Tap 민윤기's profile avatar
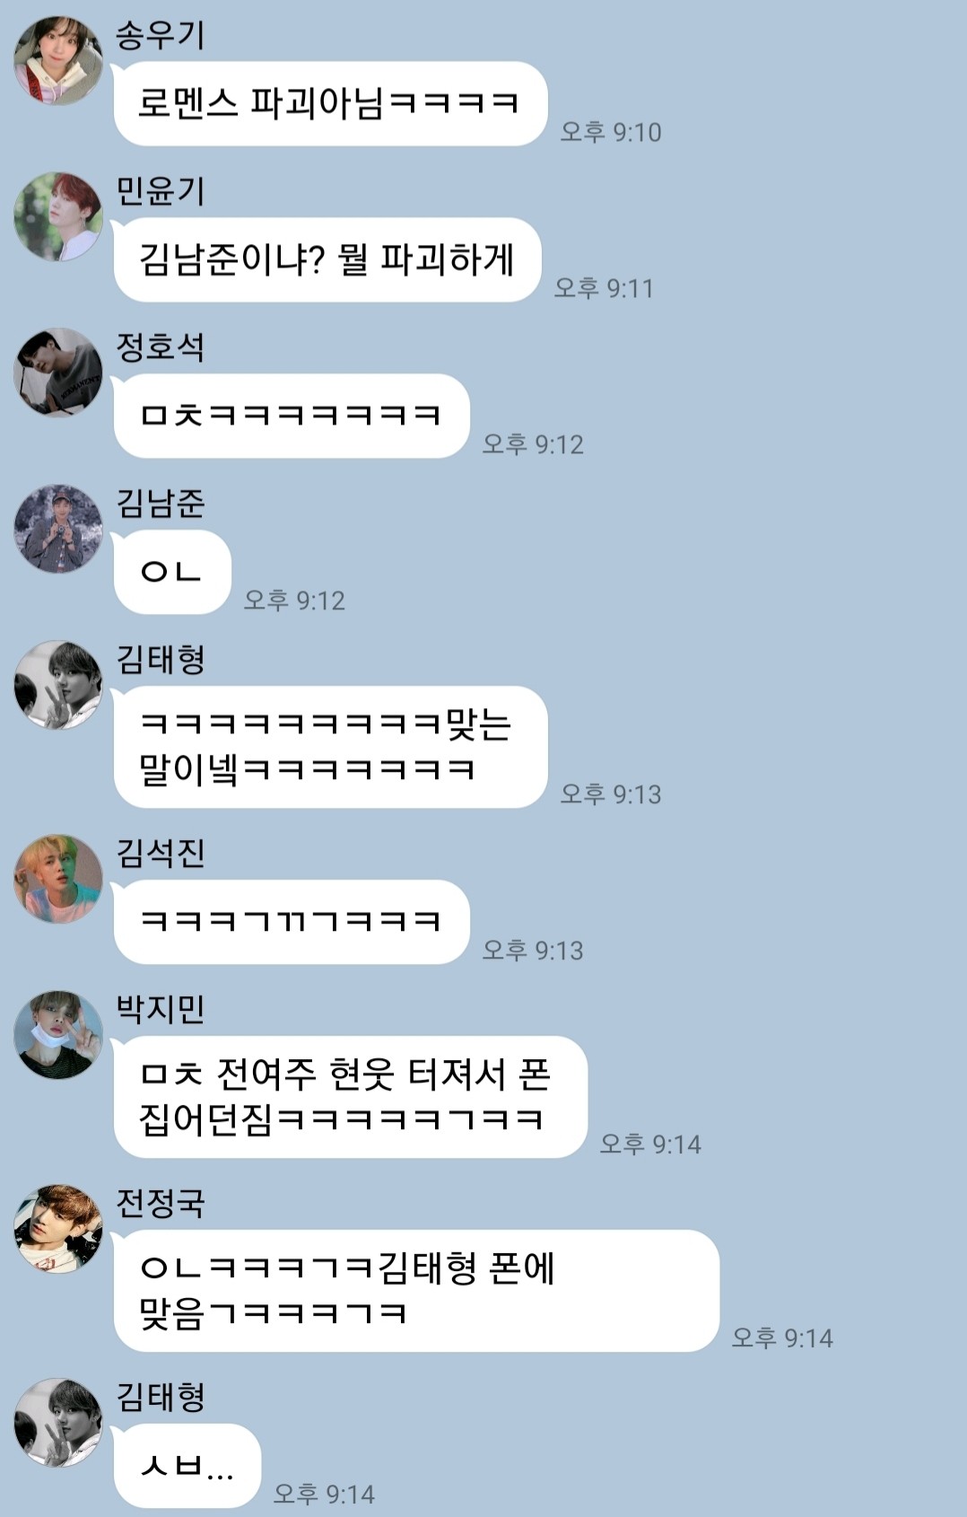 57,216
